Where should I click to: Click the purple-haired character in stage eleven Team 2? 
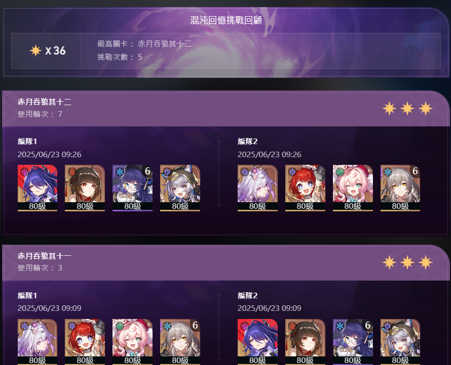point(257,342)
